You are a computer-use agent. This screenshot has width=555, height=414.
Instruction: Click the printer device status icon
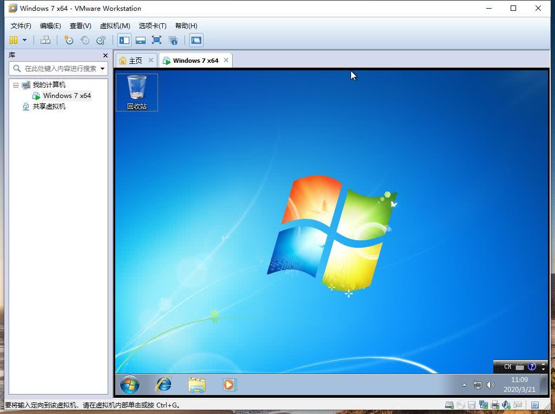point(495,405)
